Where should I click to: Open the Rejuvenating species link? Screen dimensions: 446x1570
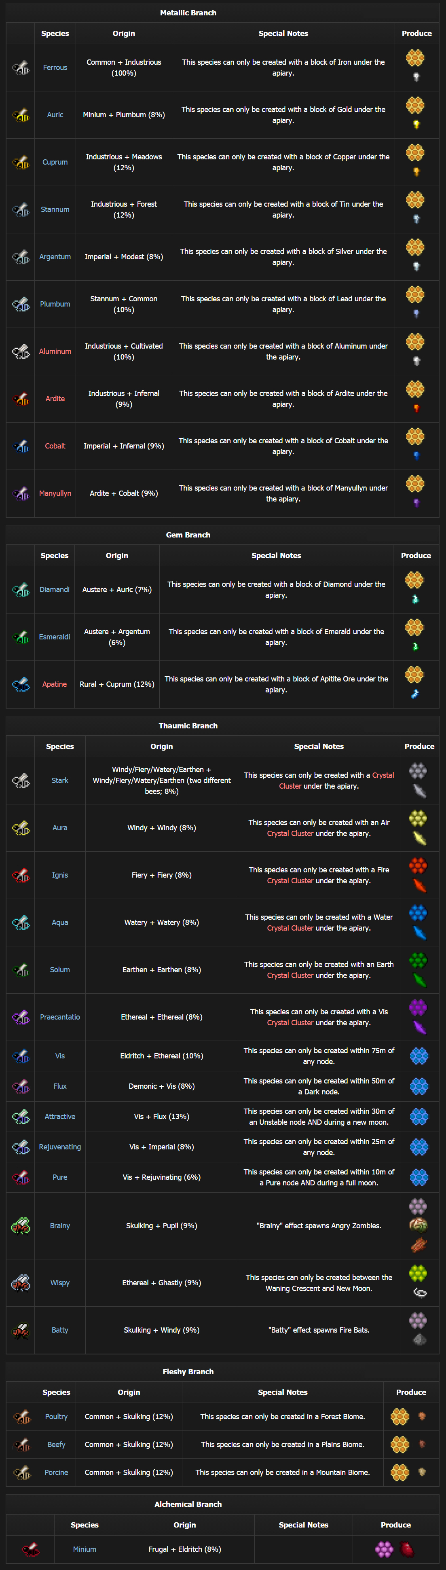[60, 1147]
